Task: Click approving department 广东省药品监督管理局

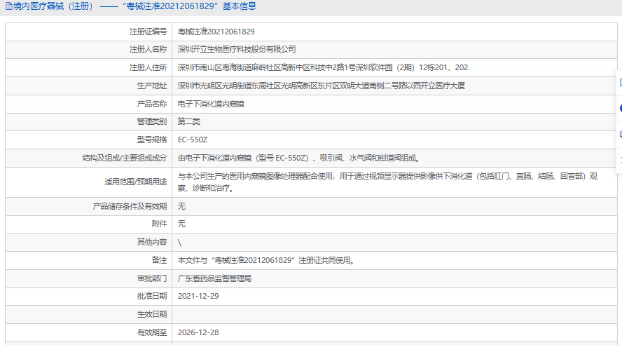Action: (214, 278)
